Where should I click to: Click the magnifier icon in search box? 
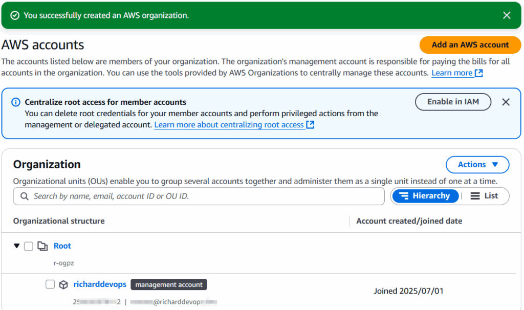(25, 196)
